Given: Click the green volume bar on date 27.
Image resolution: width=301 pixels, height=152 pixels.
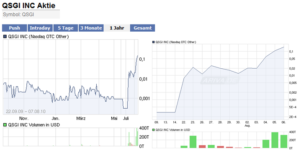Looking at the screenshot, I should [211, 146].
